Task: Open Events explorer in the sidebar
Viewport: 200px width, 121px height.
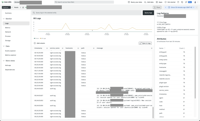Action: point(10,51)
